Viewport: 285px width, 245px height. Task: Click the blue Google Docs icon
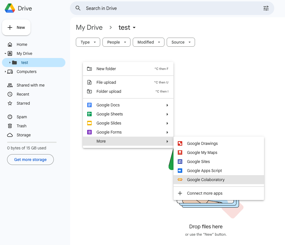tap(89, 105)
